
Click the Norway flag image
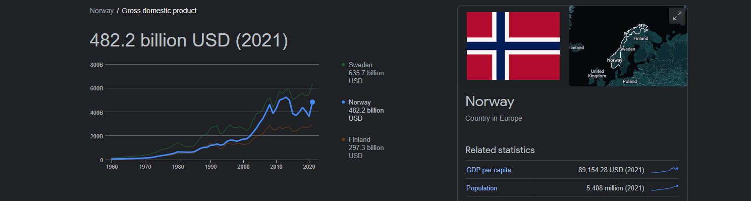pyautogui.click(x=513, y=46)
